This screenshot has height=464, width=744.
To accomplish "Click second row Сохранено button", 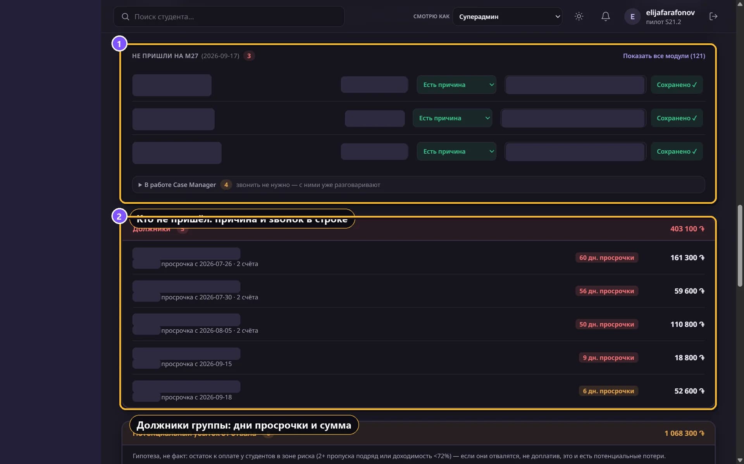I will [677, 118].
